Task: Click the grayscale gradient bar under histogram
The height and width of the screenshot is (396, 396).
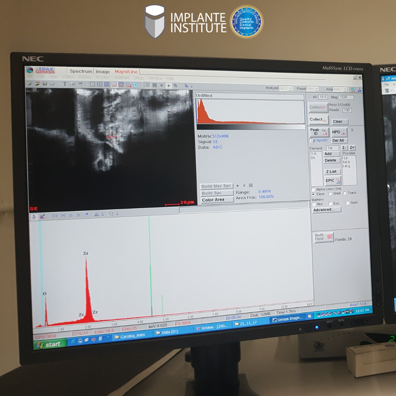Action: (x=250, y=127)
